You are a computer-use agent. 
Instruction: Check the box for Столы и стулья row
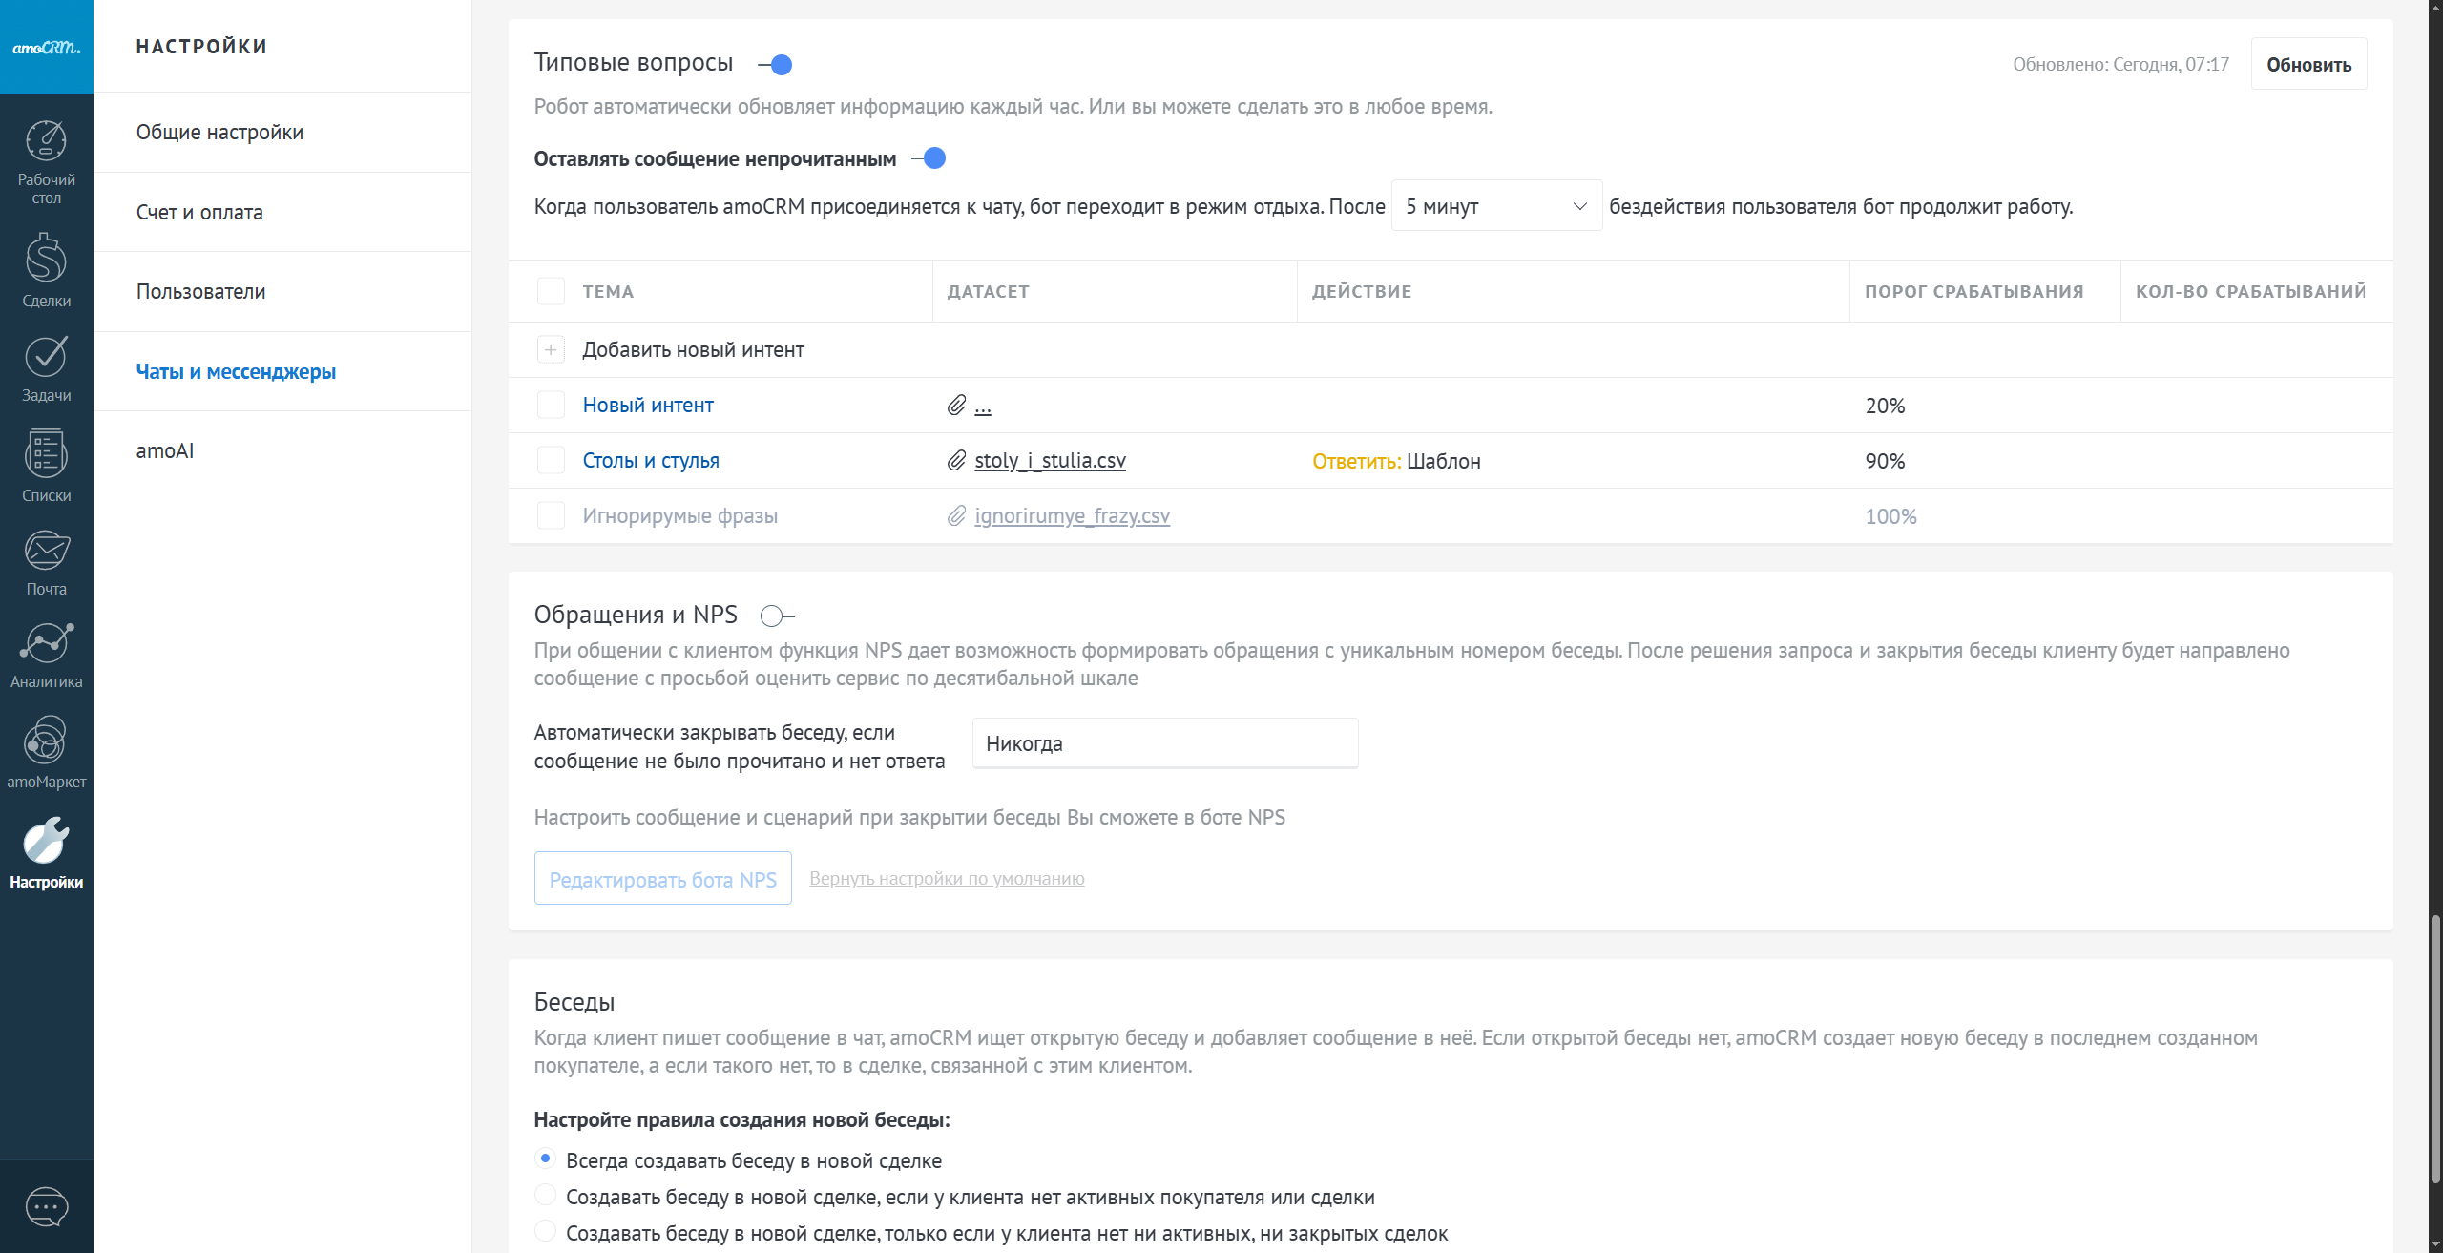pos(551,461)
